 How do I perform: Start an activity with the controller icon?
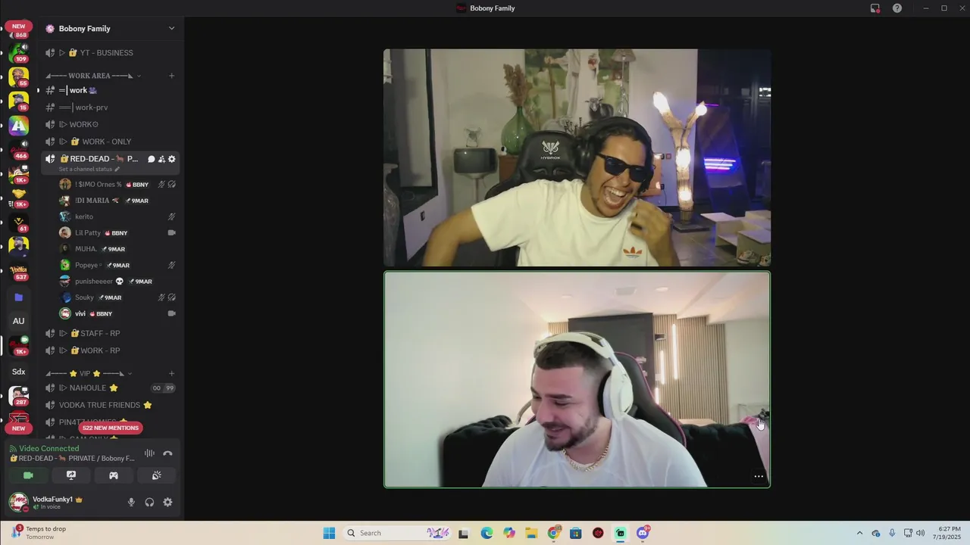114,475
